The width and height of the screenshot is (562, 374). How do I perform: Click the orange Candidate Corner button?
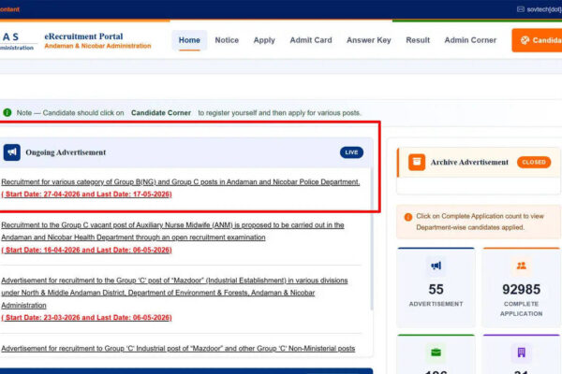(x=538, y=40)
